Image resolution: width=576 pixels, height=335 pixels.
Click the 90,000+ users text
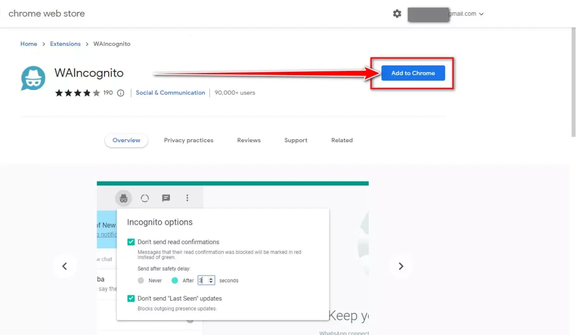point(235,93)
